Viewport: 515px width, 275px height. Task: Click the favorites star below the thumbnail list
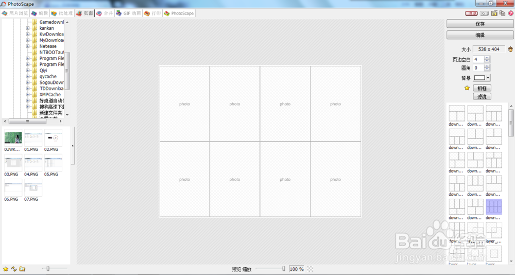6,269
